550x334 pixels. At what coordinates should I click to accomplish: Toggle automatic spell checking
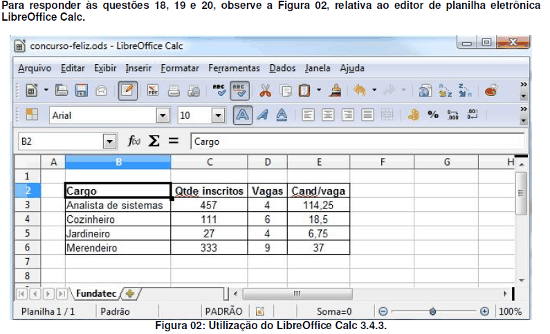pos(239,90)
